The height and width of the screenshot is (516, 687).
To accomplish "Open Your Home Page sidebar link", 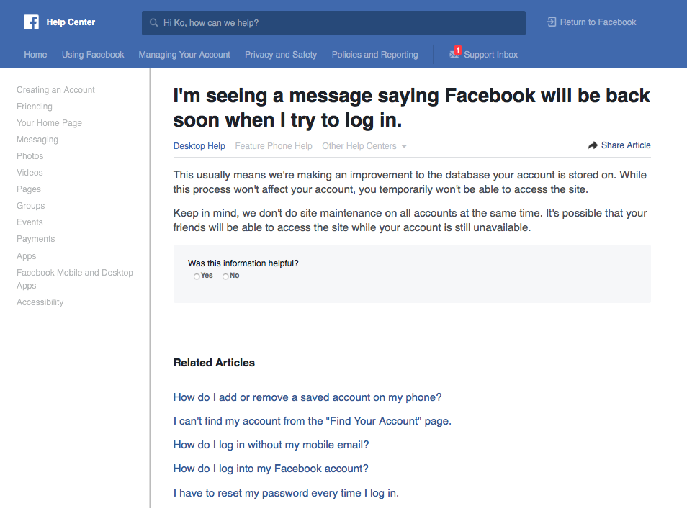I will click(x=49, y=123).
